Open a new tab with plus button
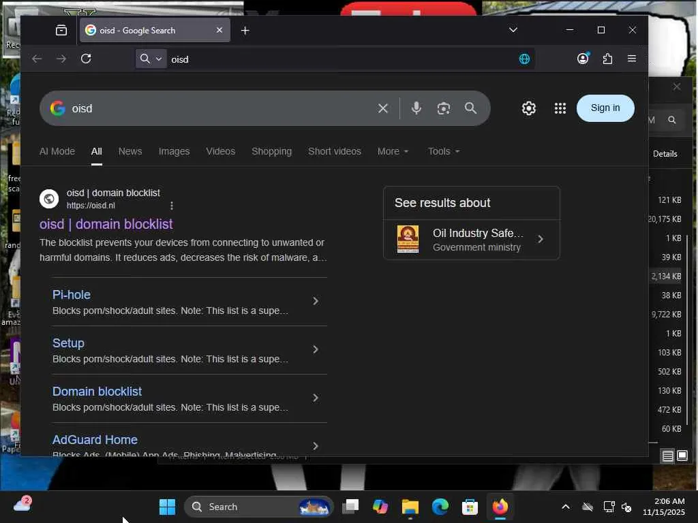 (x=245, y=30)
